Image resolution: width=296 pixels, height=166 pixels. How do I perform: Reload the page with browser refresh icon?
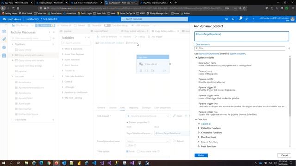click(13, 8)
